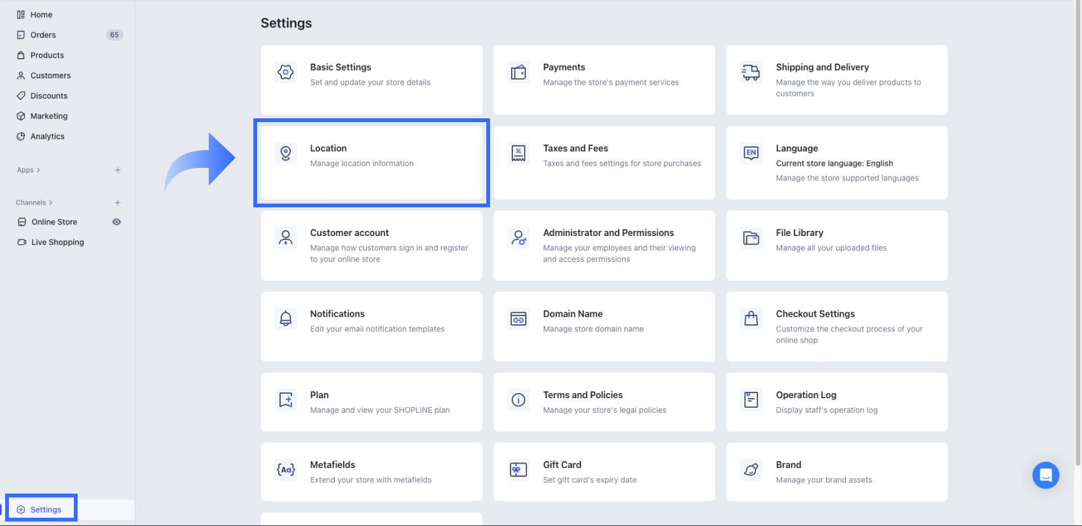Click the Basic Settings gear icon
Screen dimensions: 1082x526
(286, 73)
